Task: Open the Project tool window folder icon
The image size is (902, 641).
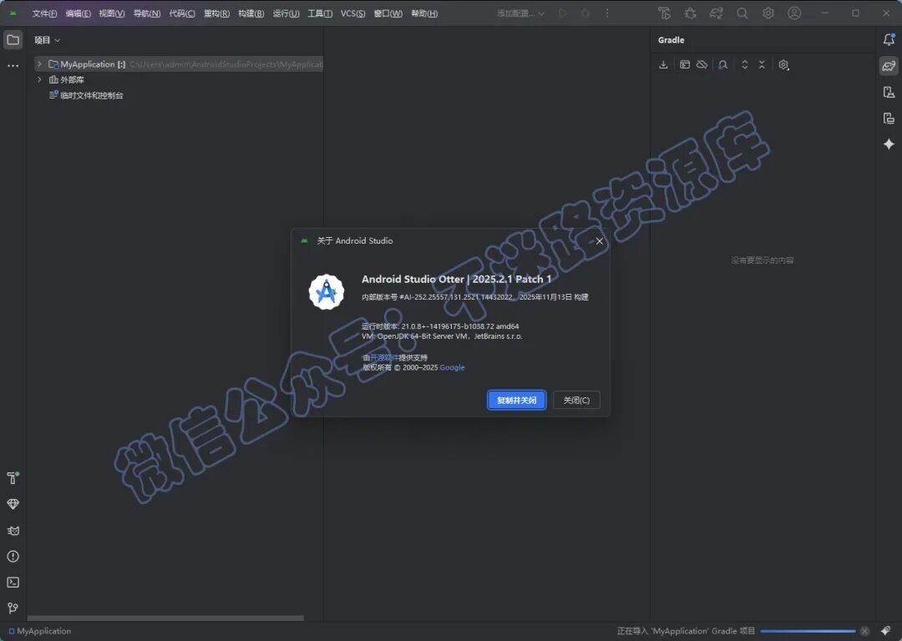Action: (13, 40)
